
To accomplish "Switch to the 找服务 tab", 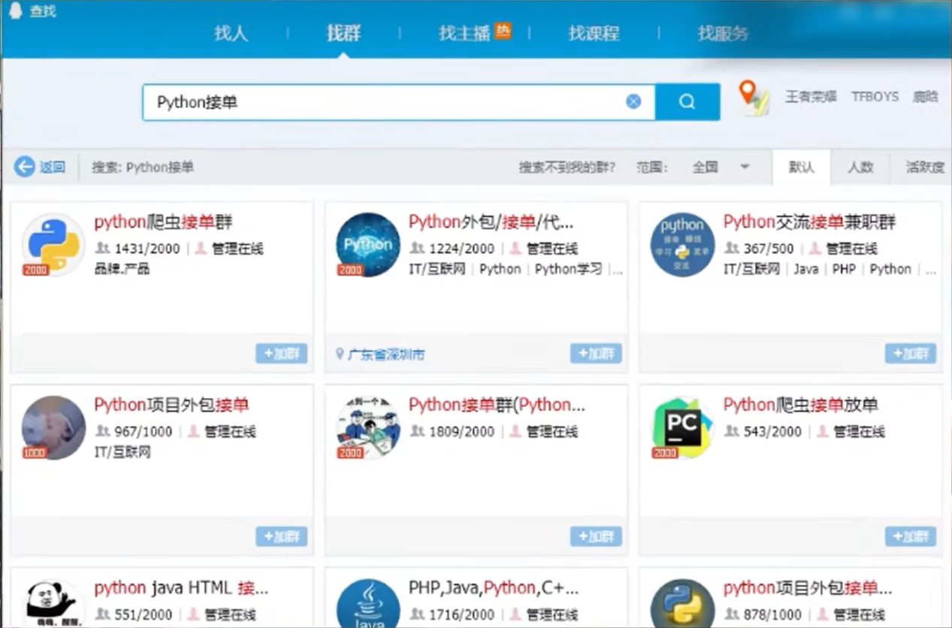I will (x=723, y=33).
